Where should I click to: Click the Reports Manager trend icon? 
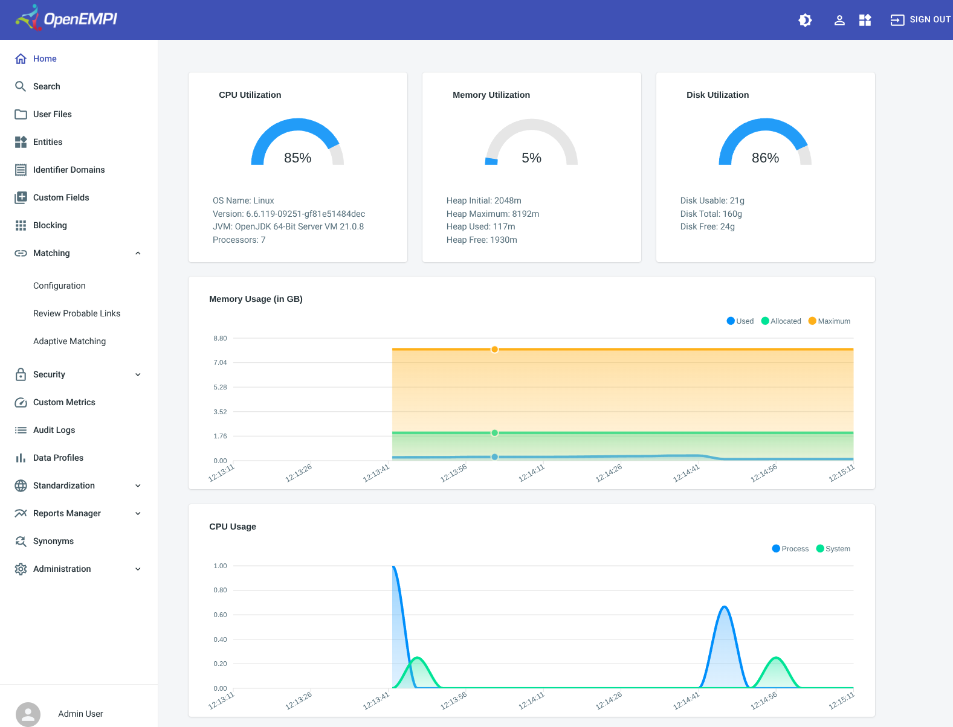click(21, 513)
